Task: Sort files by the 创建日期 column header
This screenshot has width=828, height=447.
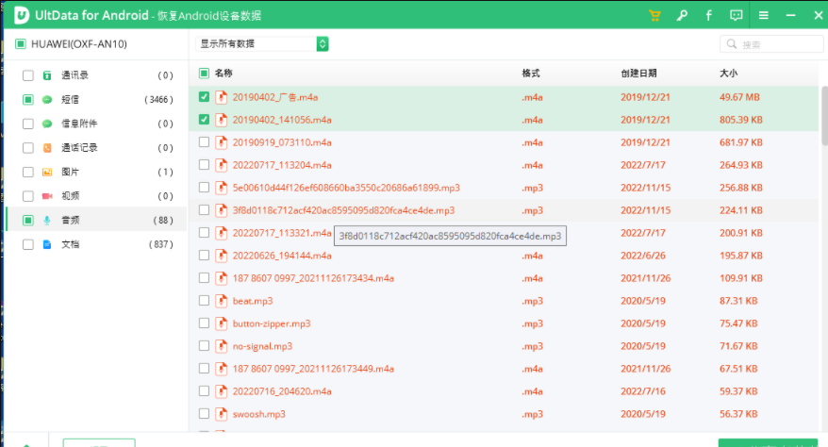Action: click(x=638, y=73)
